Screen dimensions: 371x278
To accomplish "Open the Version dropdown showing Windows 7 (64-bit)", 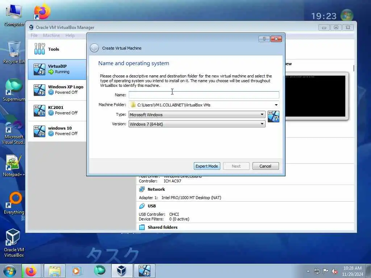I will tap(197, 124).
